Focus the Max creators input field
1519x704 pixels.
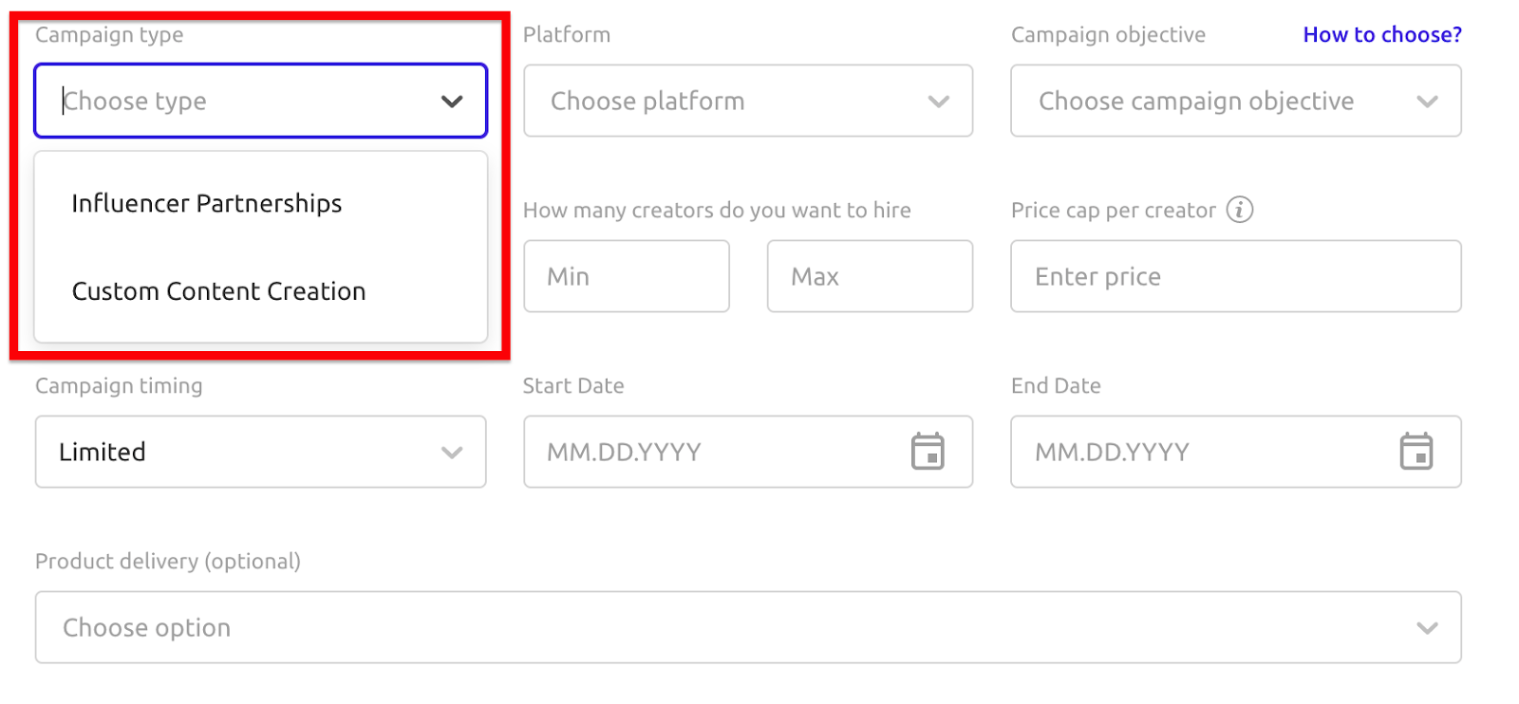[870, 276]
